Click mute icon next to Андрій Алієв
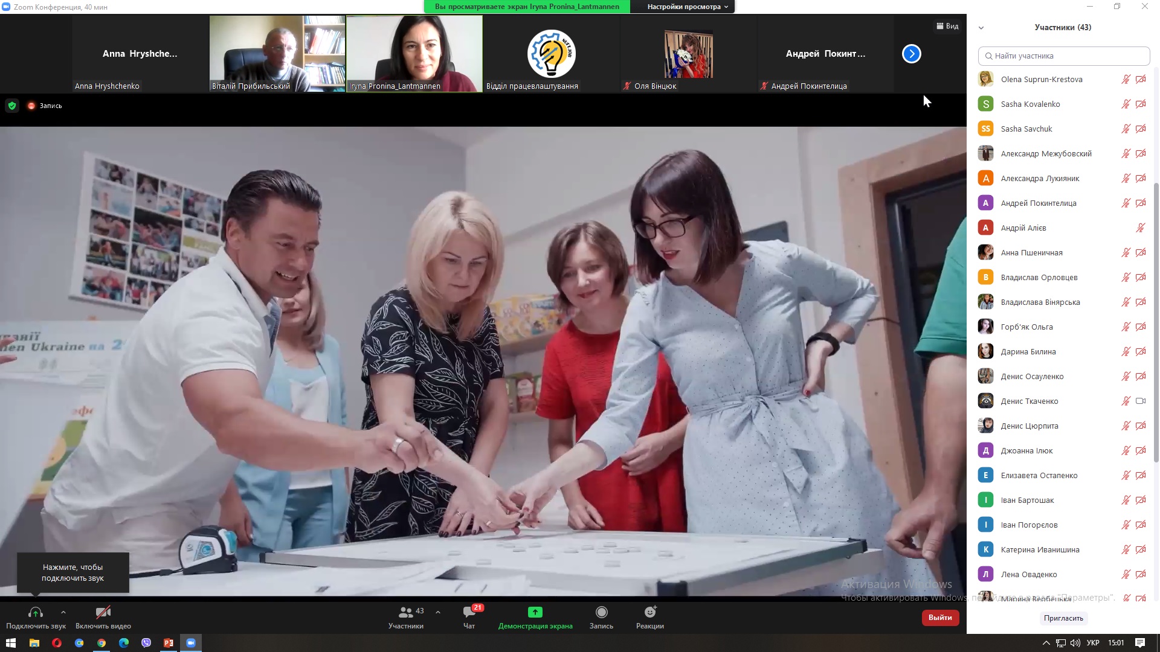Image resolution: width=1160 pixels, height=652 pixels. click(x=1140, y=228)
